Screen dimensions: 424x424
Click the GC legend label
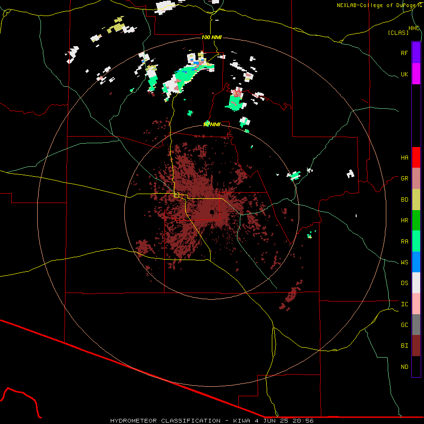pyautogui.click(x=404, y=325)
